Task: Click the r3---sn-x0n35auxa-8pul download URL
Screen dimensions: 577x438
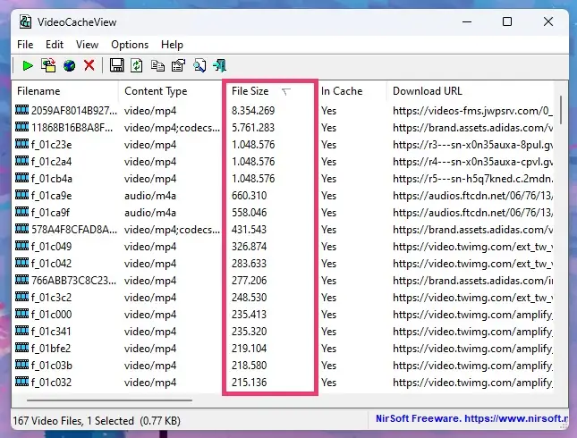Action: (x=472, y=145)
